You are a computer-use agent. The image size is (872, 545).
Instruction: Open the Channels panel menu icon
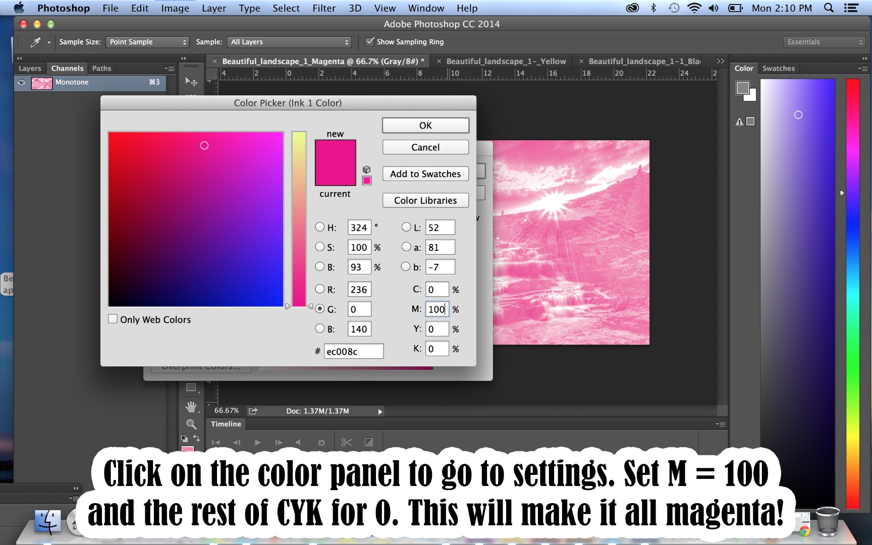tap(170, 68)
